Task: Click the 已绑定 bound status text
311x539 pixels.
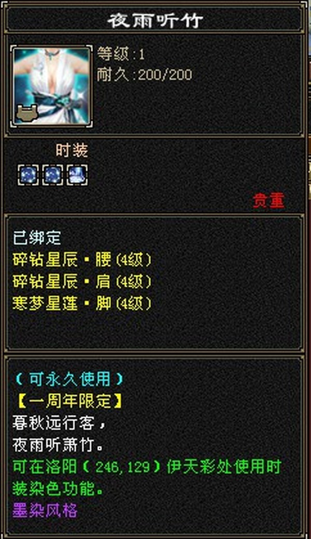Action: coord(37,238)
